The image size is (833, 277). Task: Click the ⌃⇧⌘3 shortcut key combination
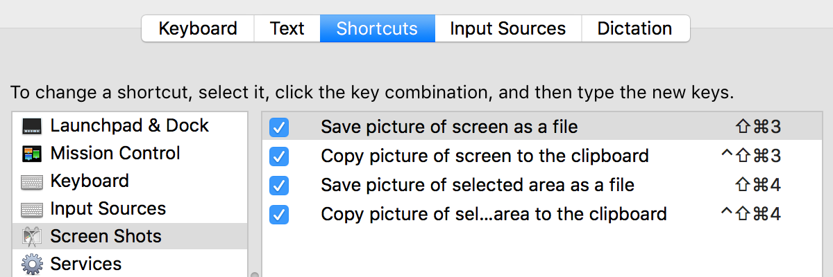click(751, 157)
